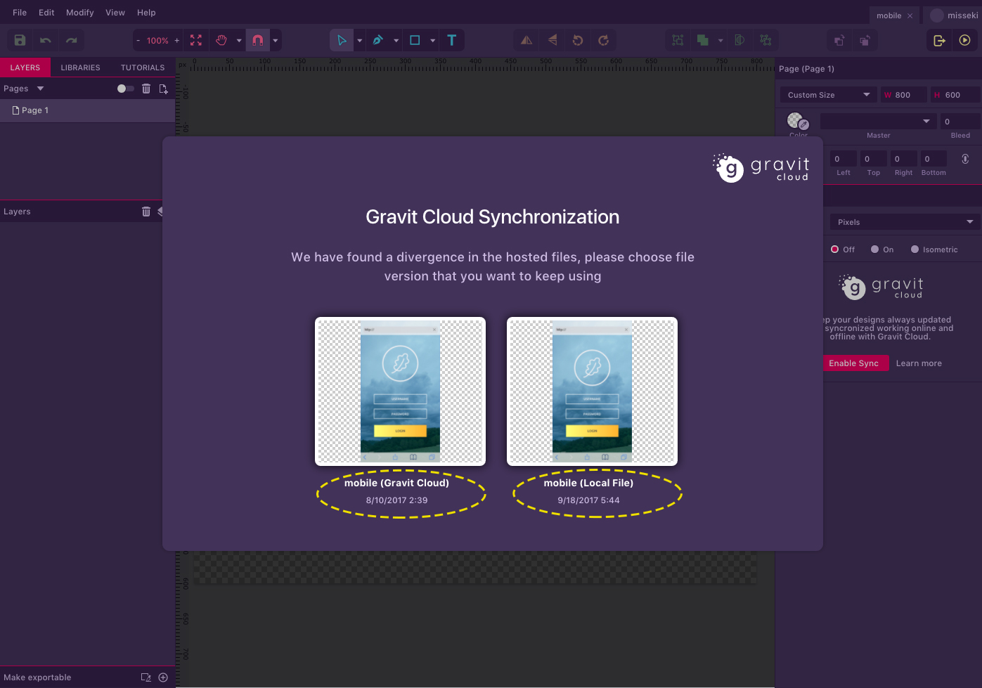
Task: Click the send backward arrange icon
Action: coord(865,40)
